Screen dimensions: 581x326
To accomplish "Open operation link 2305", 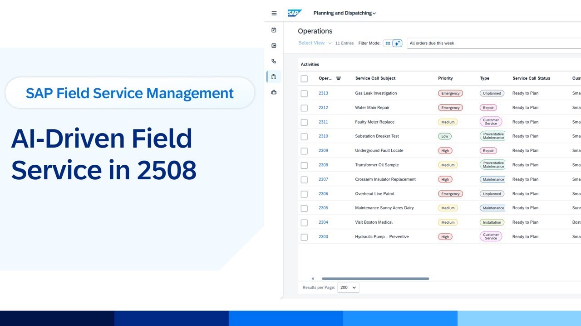I will pyautogui.click(x=323, y=208).
